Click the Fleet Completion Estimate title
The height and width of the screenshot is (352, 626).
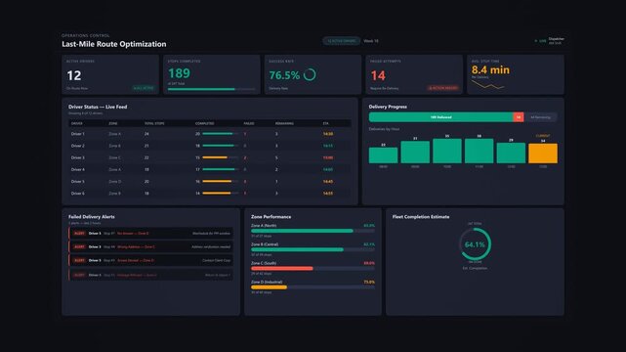(x=421, y=216)
